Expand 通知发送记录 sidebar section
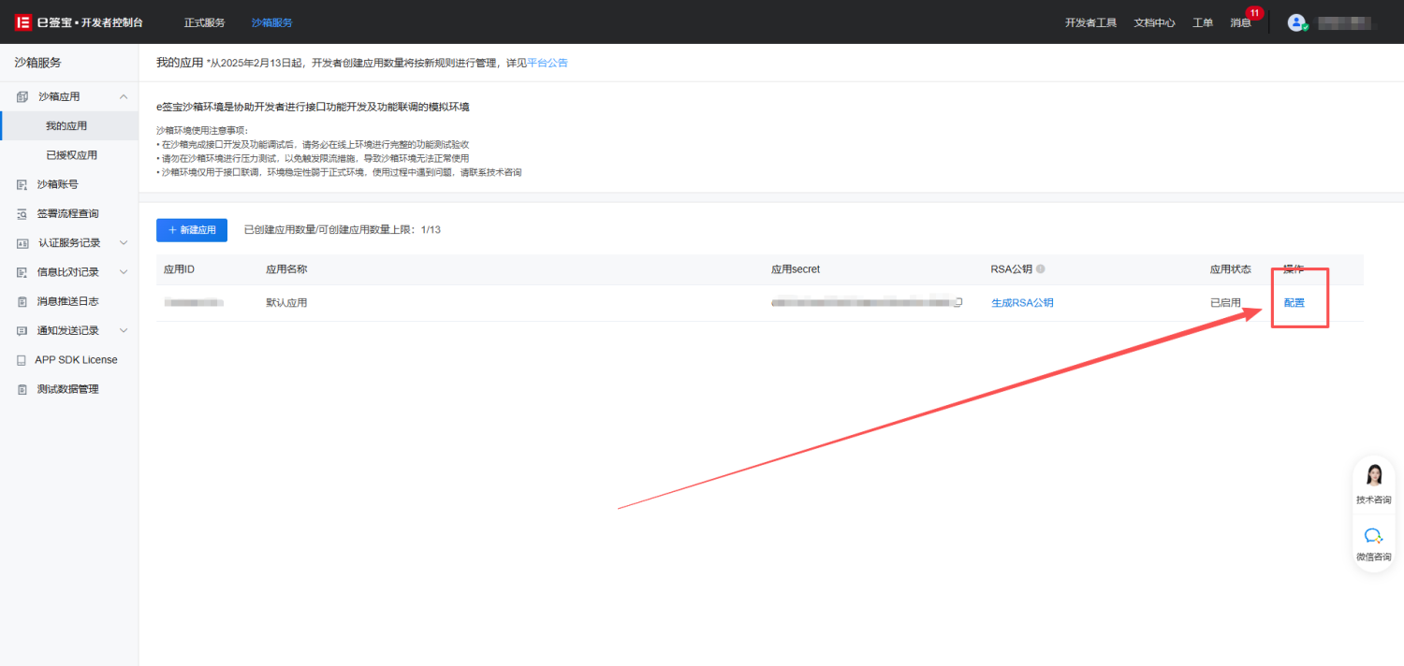This screenshot has width=1404, height=666. [124, 330]
